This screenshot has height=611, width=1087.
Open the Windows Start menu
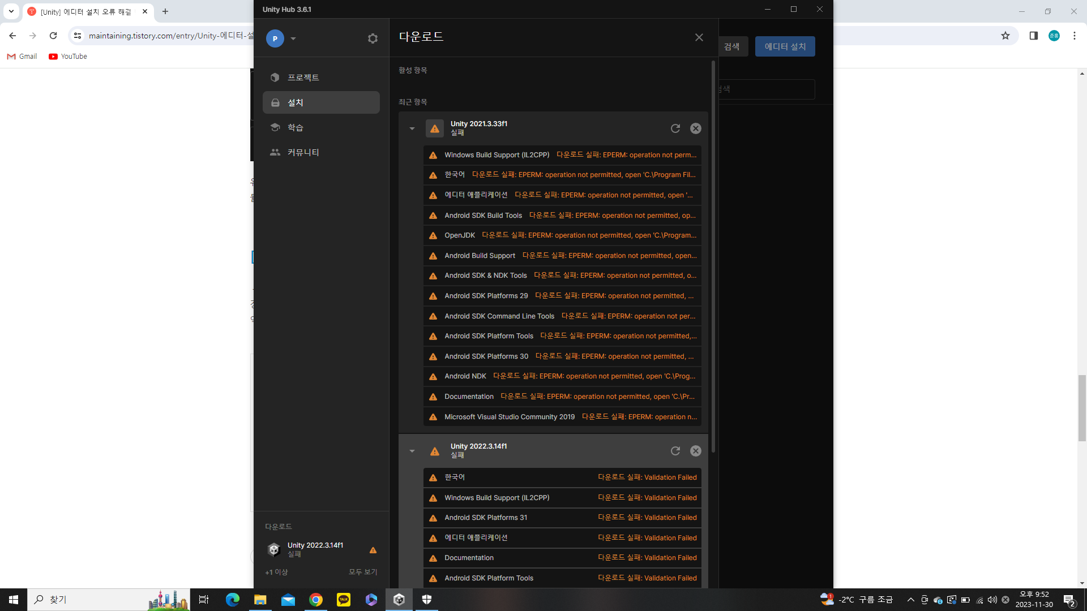(x=14, y=600)
